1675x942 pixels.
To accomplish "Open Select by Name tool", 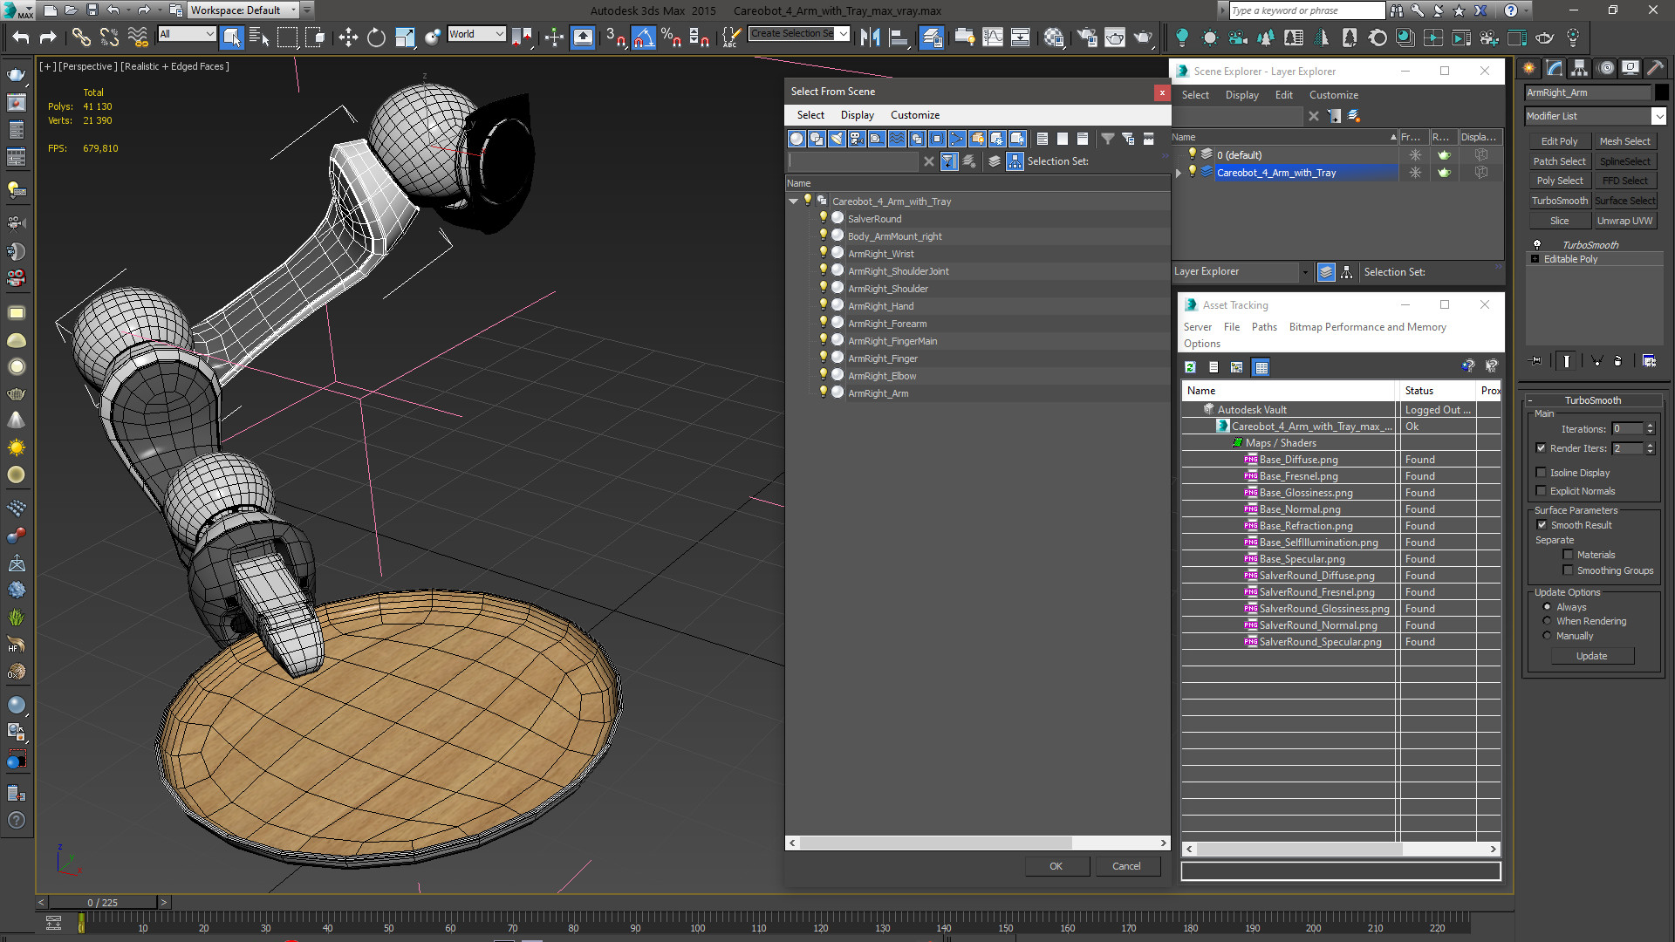I will point(259,37).
